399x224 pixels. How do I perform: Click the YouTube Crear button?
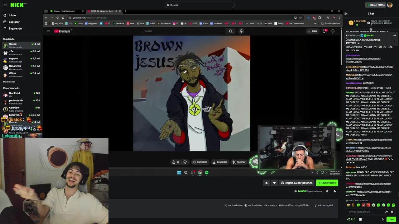tap(312, 31)
